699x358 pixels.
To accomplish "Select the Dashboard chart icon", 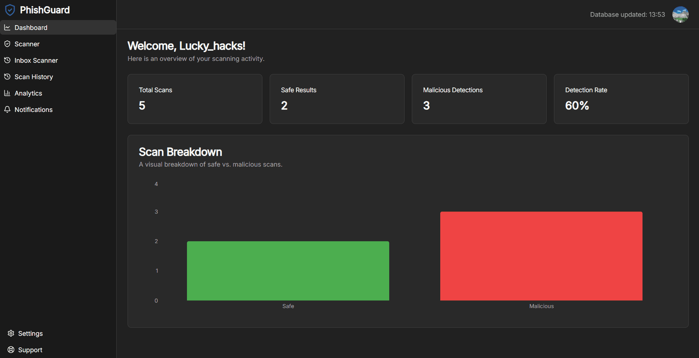I will [x=8, y=27].
